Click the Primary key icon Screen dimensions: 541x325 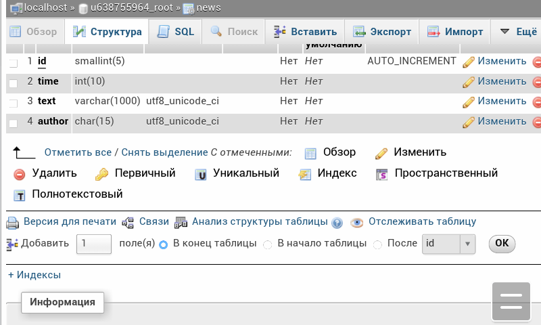click(101, 174)
